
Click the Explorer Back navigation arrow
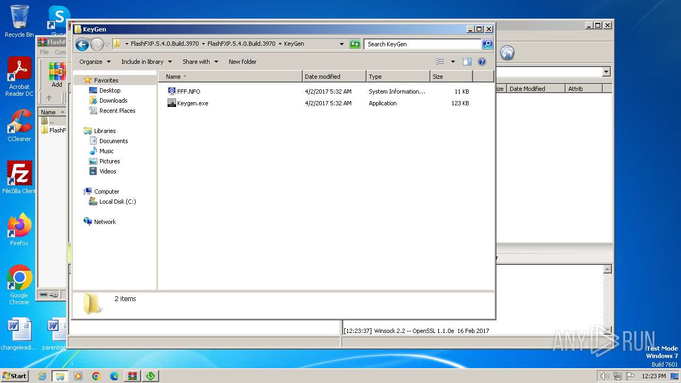click(x=82, y=44)
